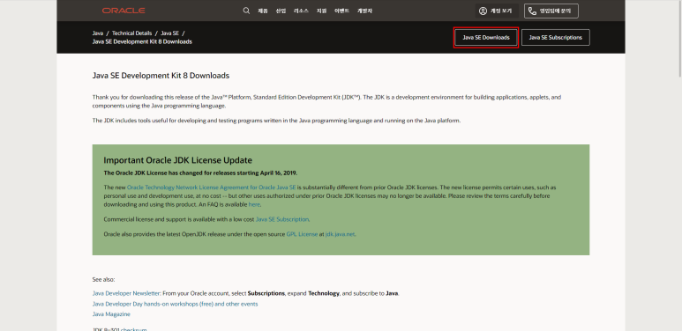The image size is (682, 331).
Task: Click the page heading Java SE Development Kit 8 Downloads
Action: tap(161, 76)
